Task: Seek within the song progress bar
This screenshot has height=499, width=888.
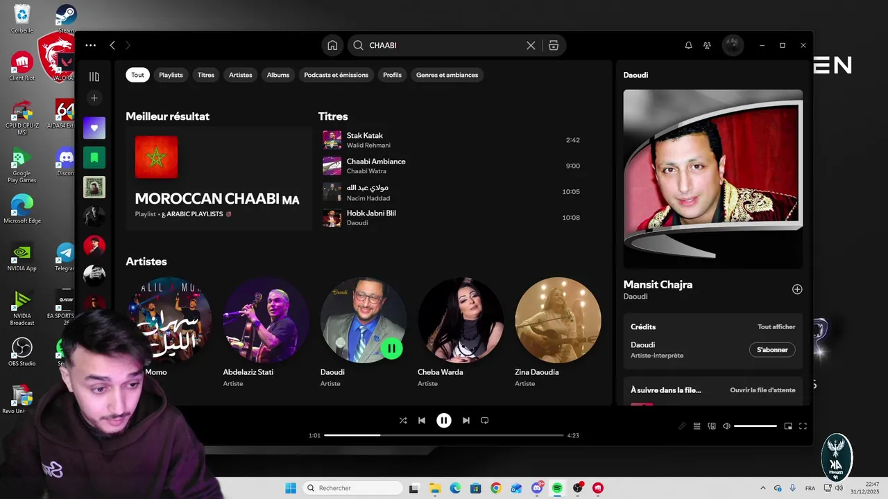Action: (x=444, y=435)
